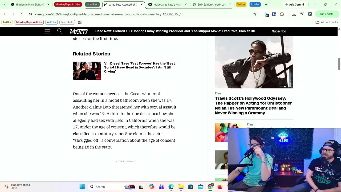Open the Finish update menu
341x192 pixels.
tap(327, 14)
